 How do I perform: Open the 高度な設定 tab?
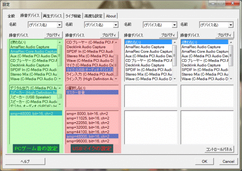pyautogui.click(x=93, y=16)
